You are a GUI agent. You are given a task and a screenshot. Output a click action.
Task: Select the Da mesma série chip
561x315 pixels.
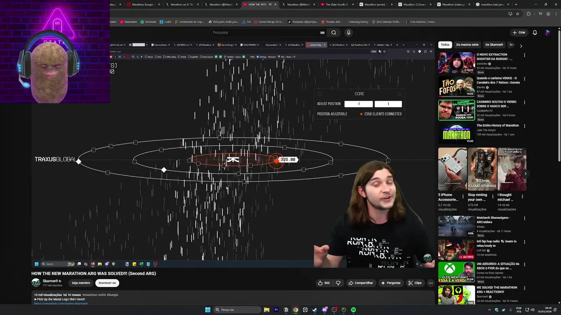tap(467, 45)
